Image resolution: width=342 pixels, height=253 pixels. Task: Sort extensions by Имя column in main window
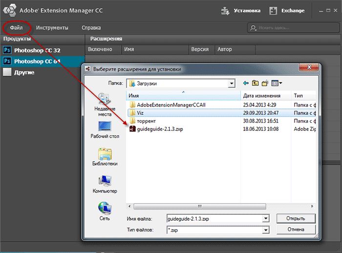pyautogui.click(x=155, y=49)
